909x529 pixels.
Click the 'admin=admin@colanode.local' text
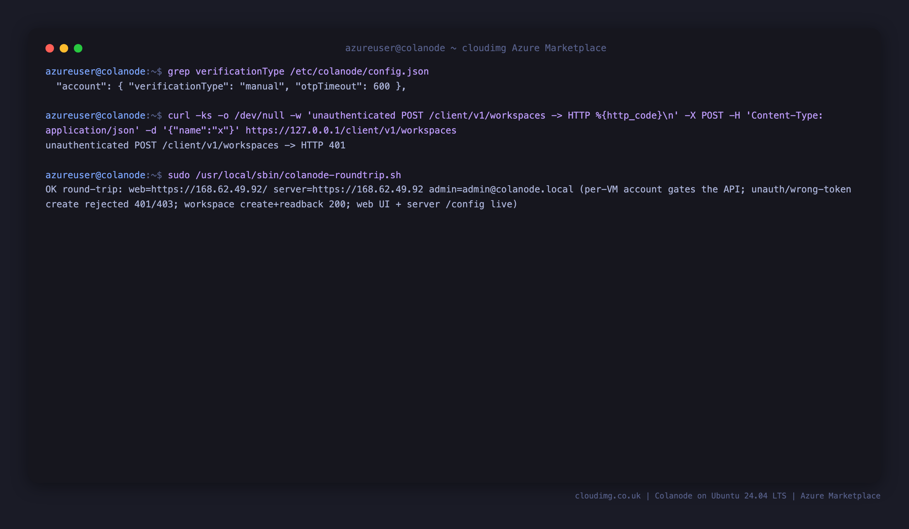[x=501, y=189]
